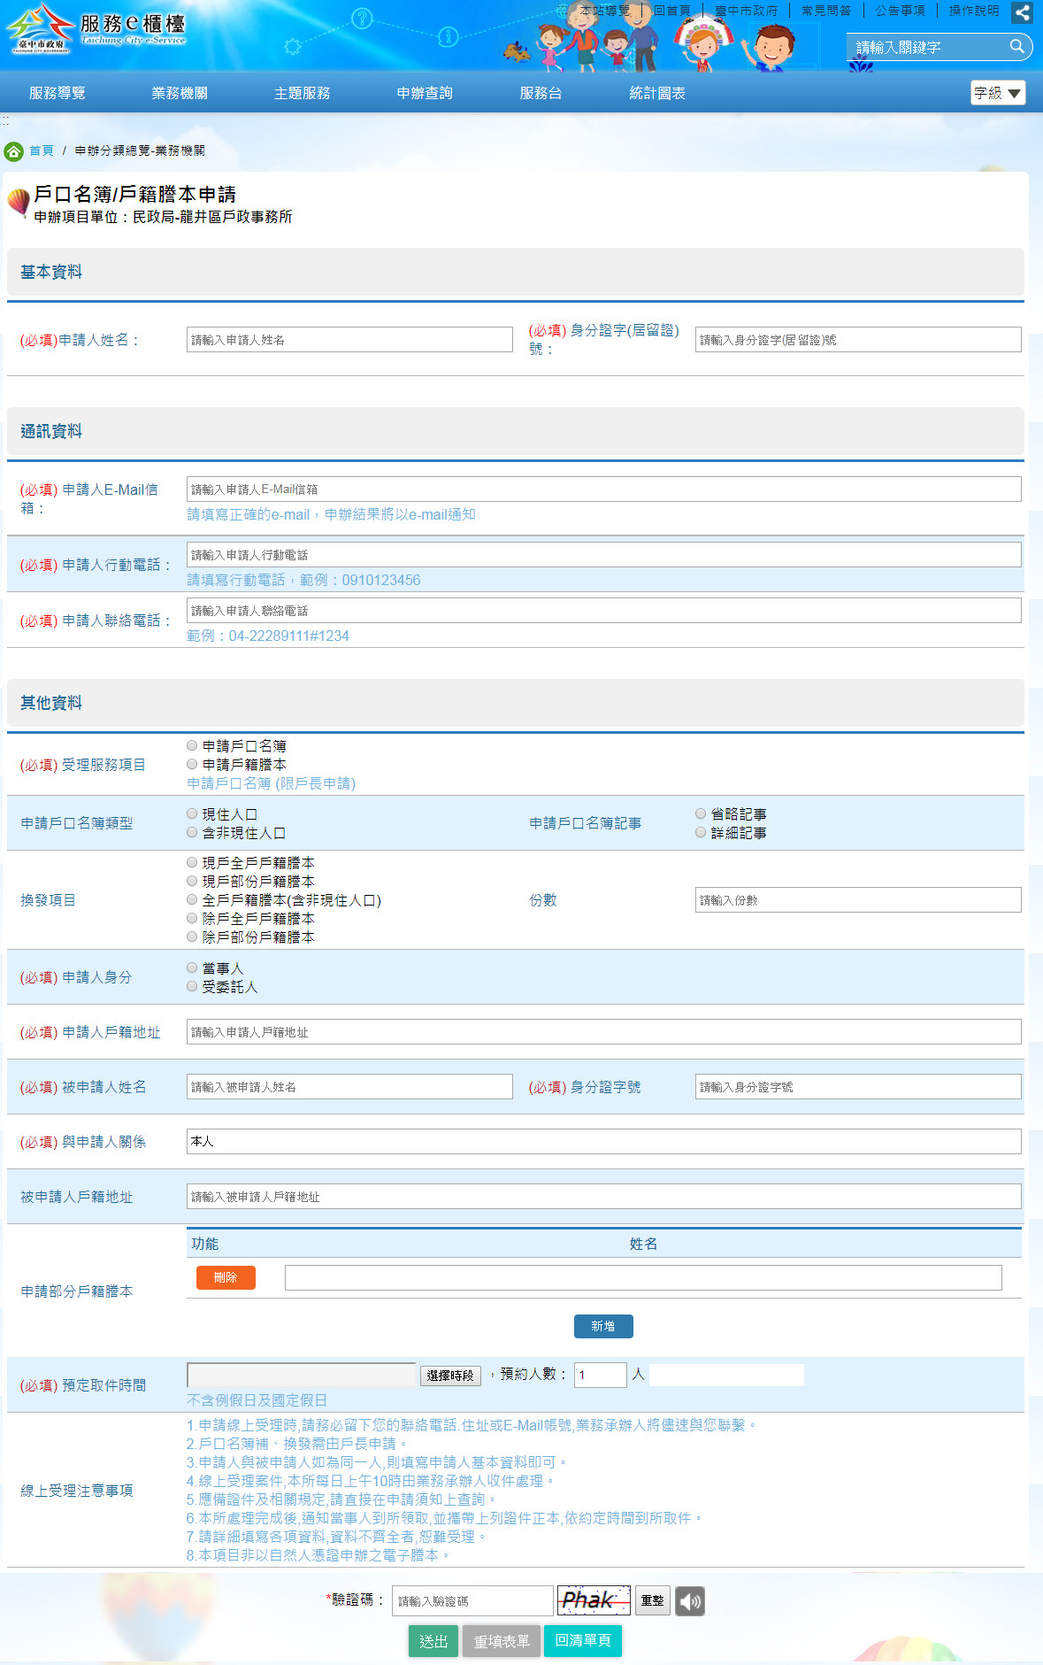Open the 字級 font size dropdown
The height and width of the screenshot is (1665, 1043).
pyautogui.click(x=998, y=93)
